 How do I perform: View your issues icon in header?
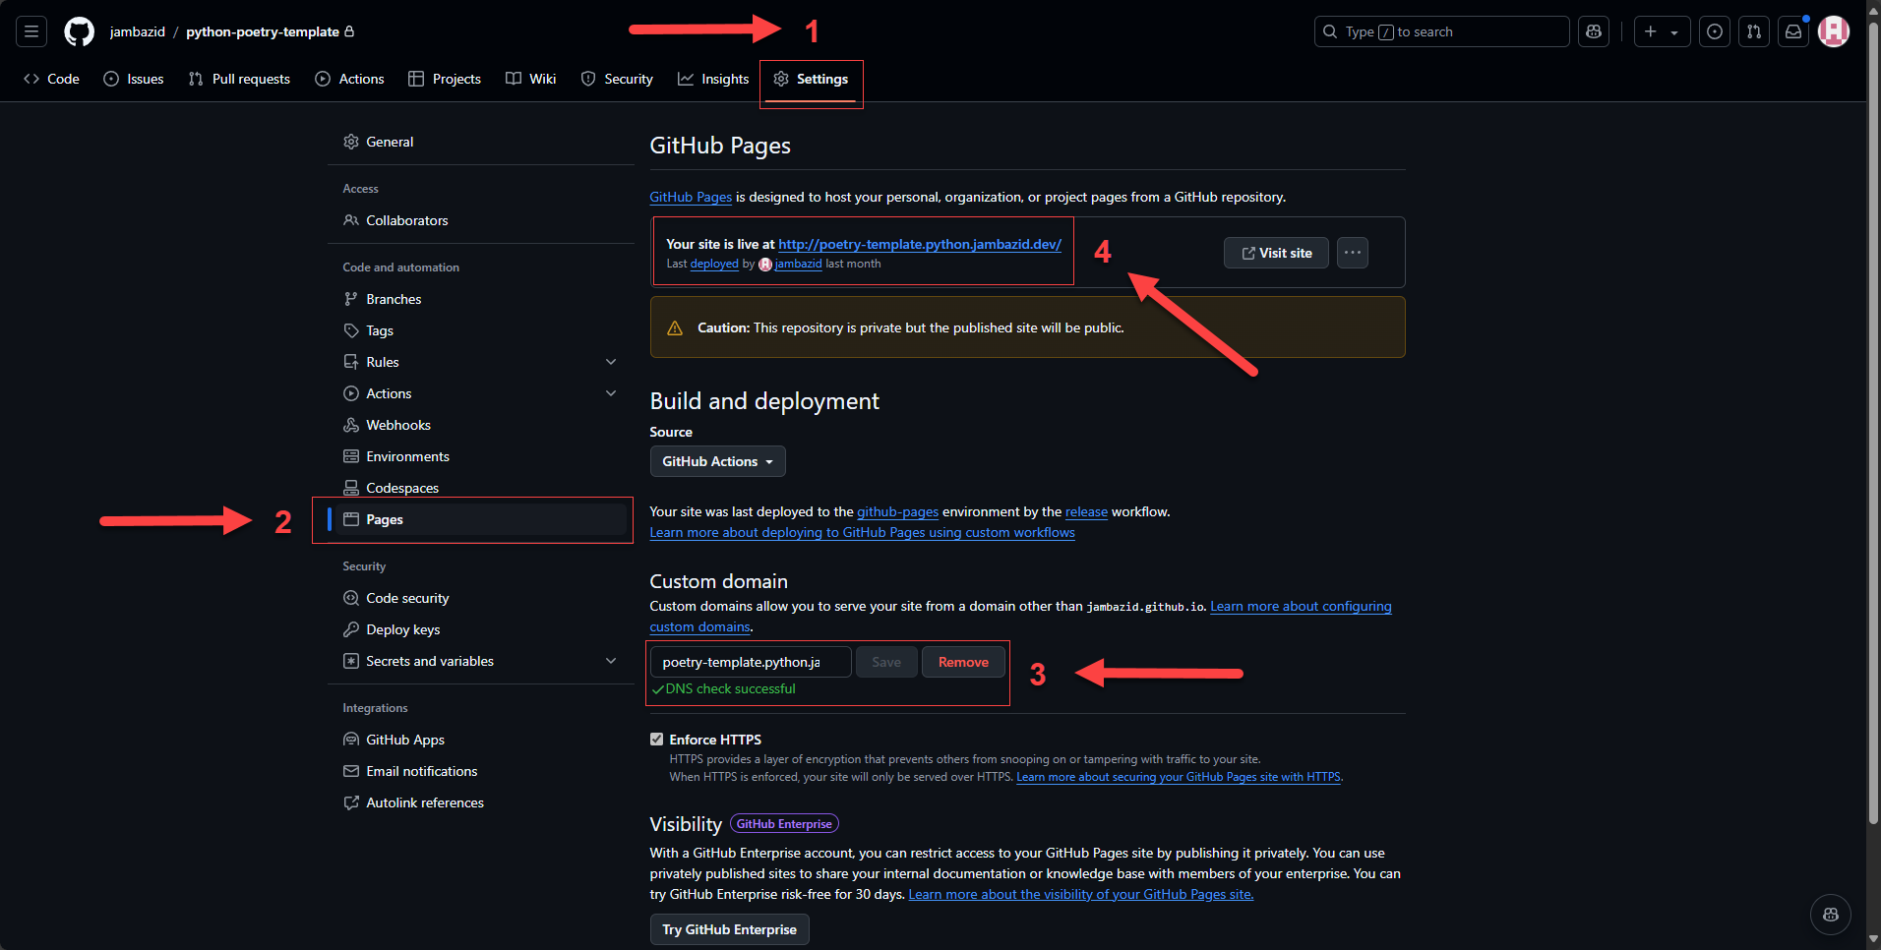point(1715,31)
